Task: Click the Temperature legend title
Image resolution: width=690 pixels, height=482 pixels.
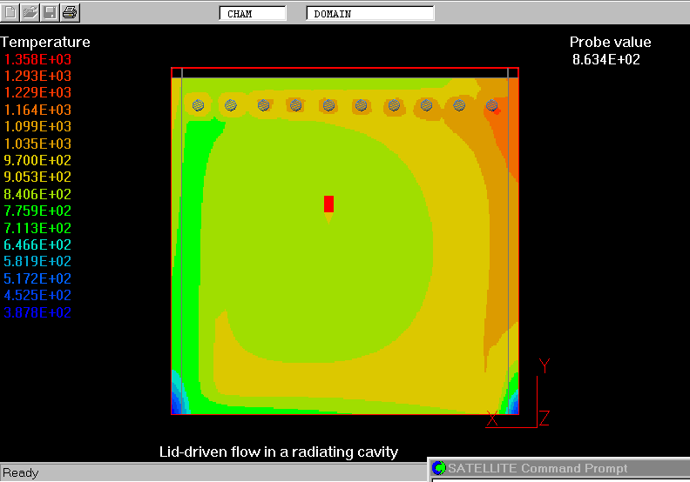Action: tap(45, 42)
